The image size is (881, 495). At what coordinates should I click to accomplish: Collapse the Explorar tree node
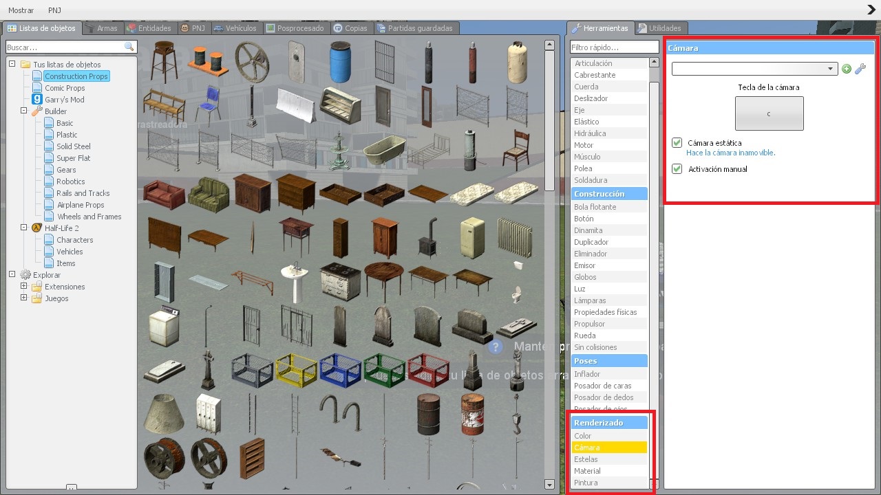click(x=12, y=274)
